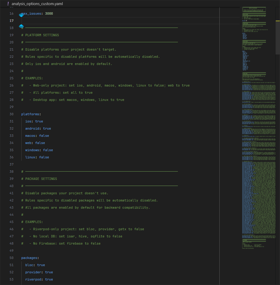
Task: Click the false value after windows
Action: [x=48, y=150]
